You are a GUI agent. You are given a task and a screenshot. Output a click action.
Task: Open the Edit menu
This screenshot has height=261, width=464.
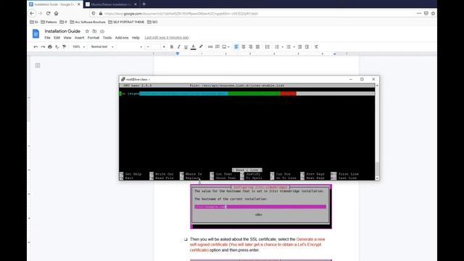57,38
